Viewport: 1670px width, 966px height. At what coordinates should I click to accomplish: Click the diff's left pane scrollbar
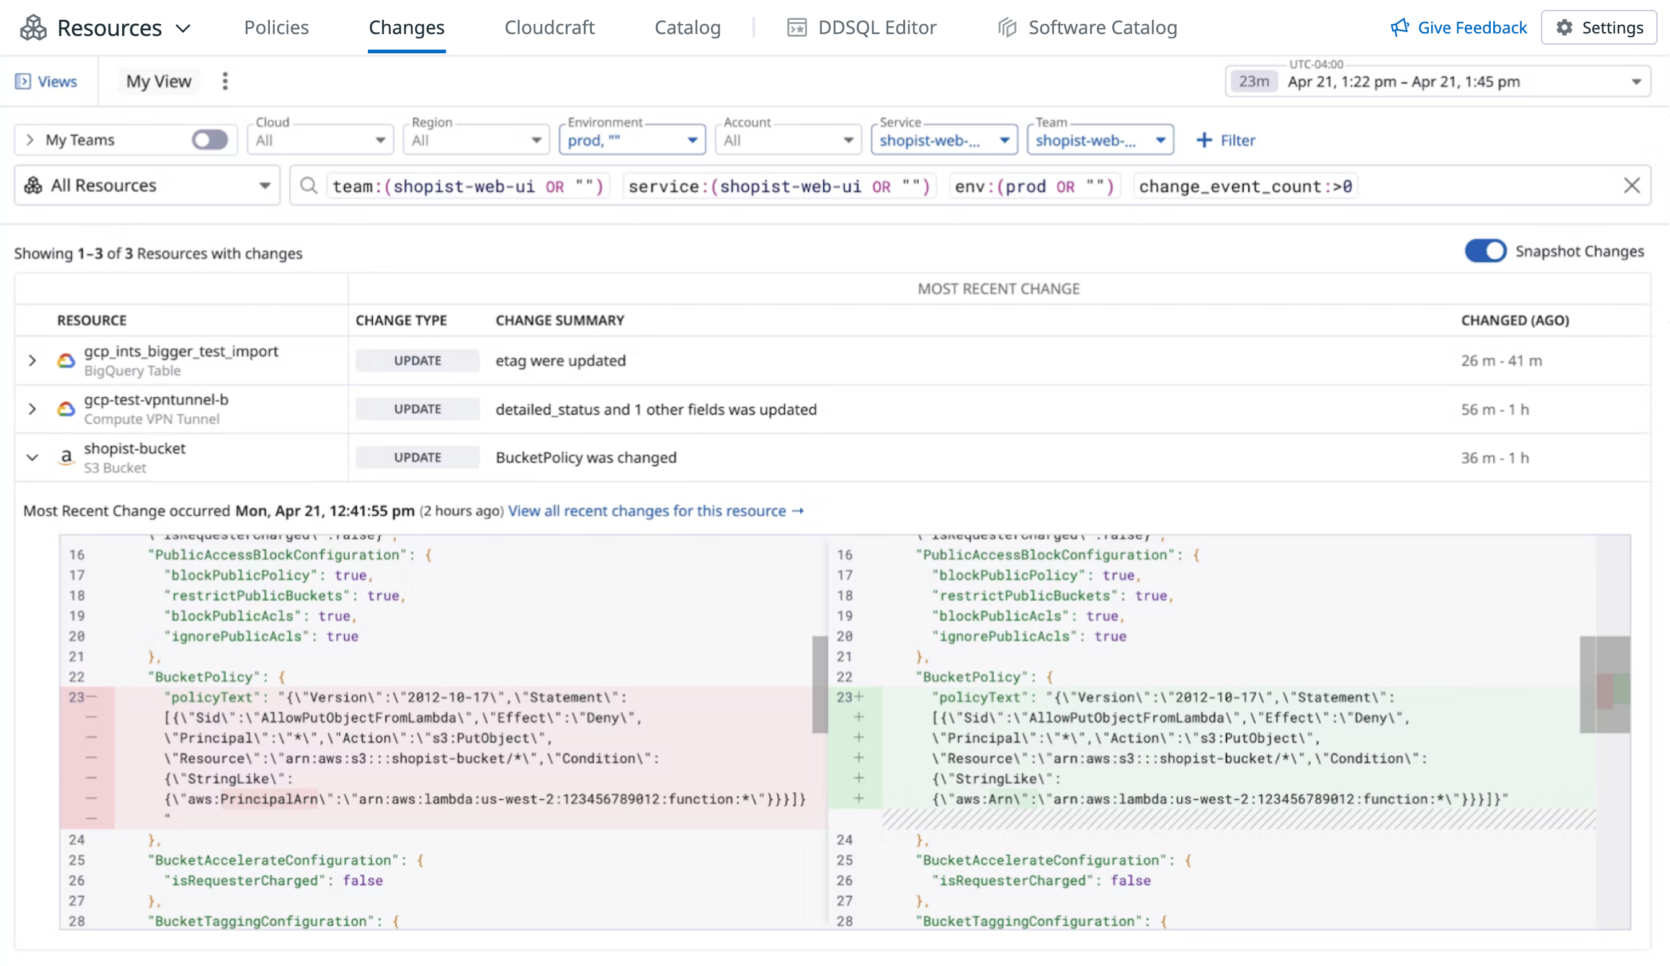(x=819, y=684)
